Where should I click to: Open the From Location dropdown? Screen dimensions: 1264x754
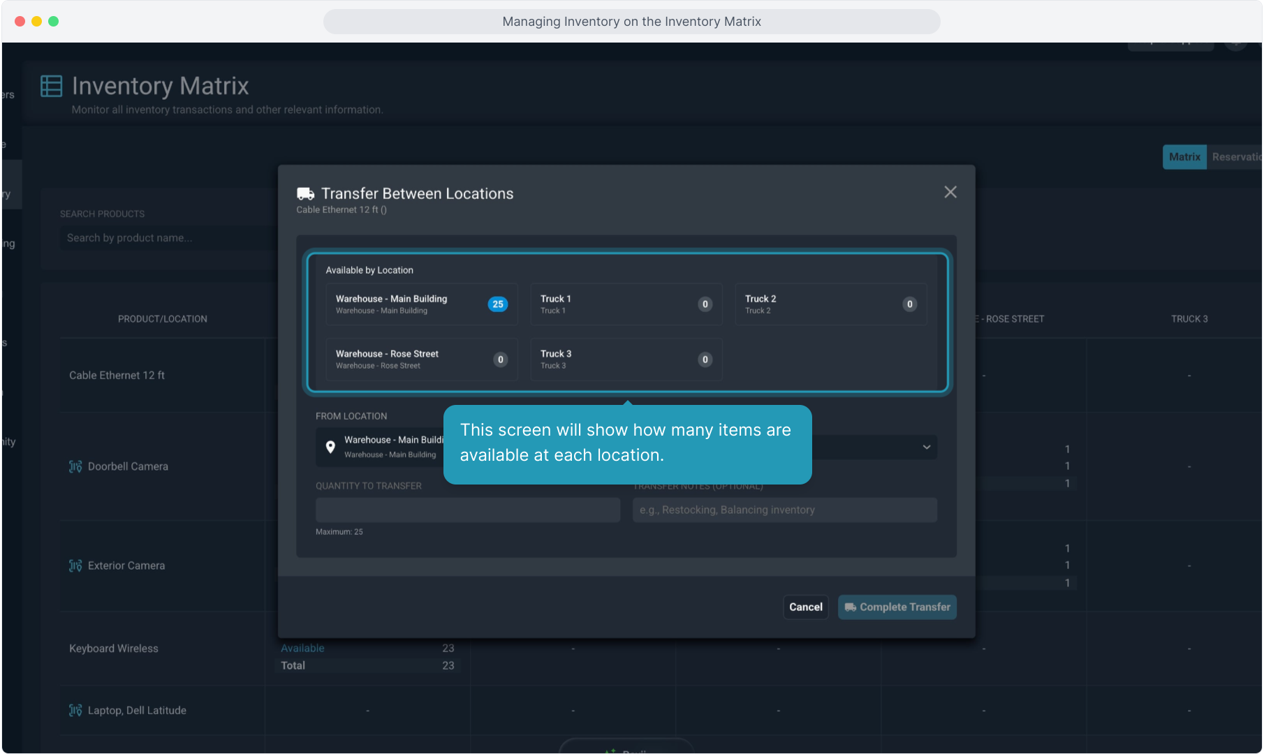click(381, 447)
